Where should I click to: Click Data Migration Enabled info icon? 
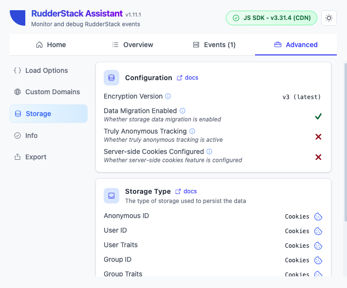[x=183, y=111]
